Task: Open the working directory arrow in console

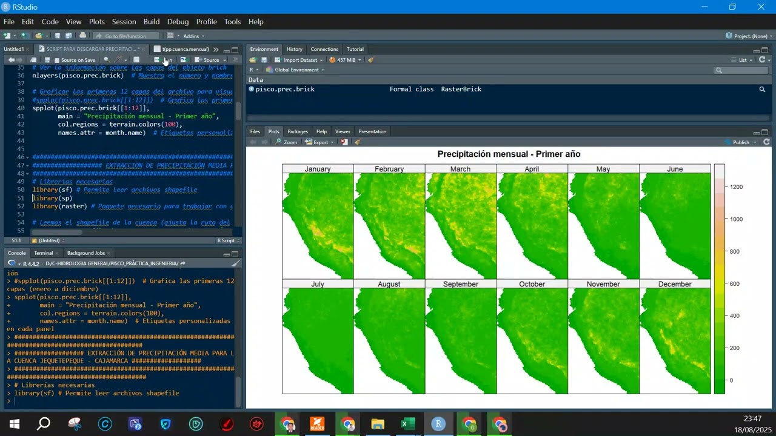Action: 182,263
